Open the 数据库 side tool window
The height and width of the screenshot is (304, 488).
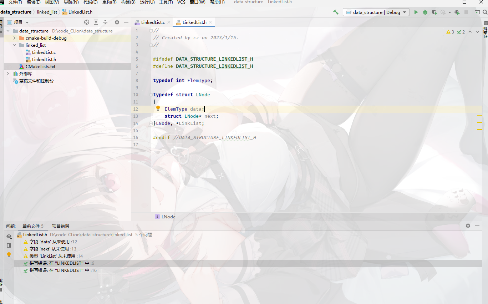(485, 29)
